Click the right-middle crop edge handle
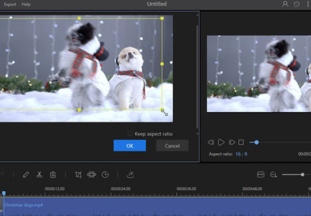This screenshot has height=216, width=311. point(162,64)
